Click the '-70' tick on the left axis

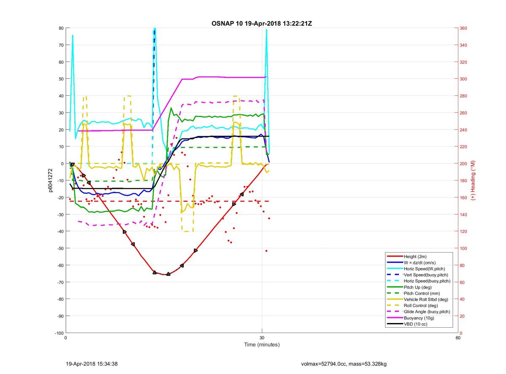[x=60, y=282]
